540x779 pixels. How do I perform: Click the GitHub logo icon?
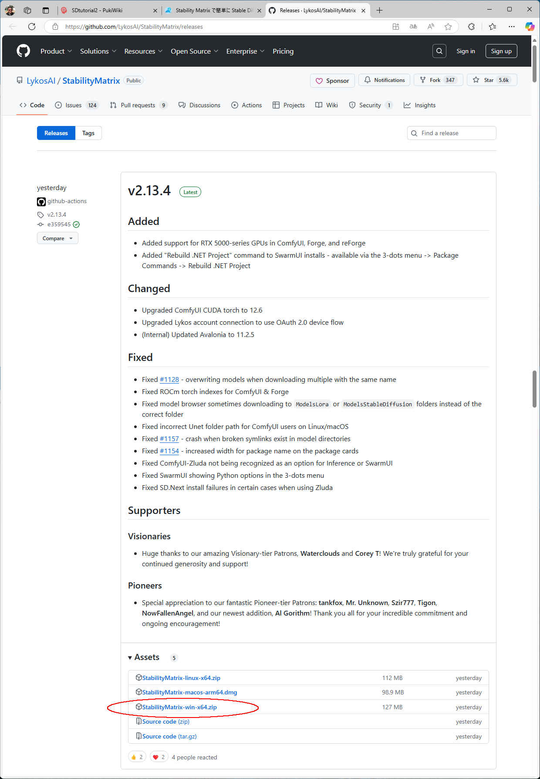click(x=23, y=51)
